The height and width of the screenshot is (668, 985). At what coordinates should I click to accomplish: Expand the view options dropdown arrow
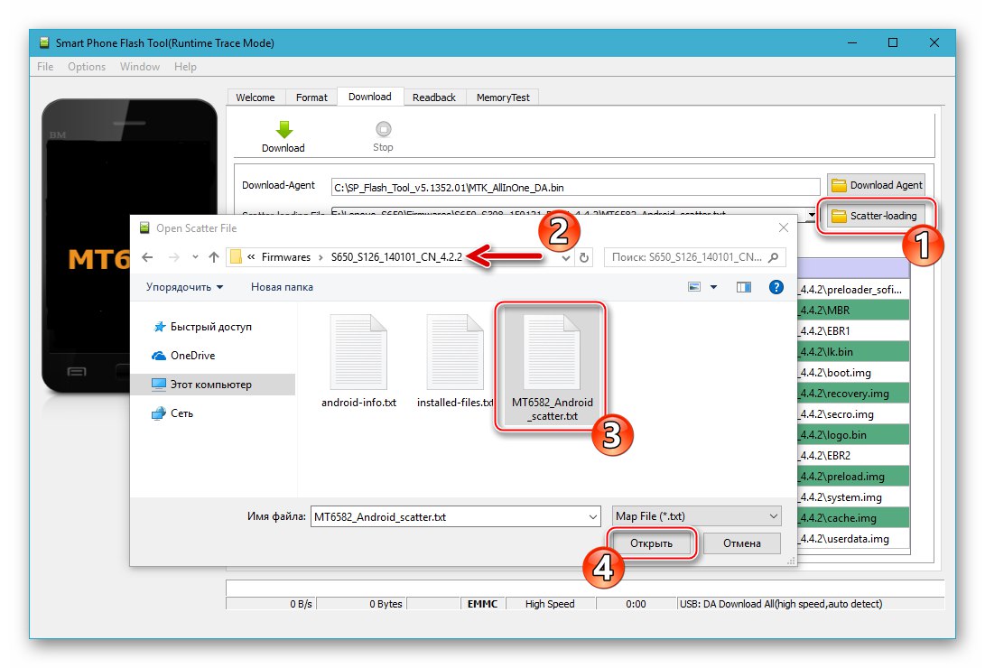[x=713, y=287]
